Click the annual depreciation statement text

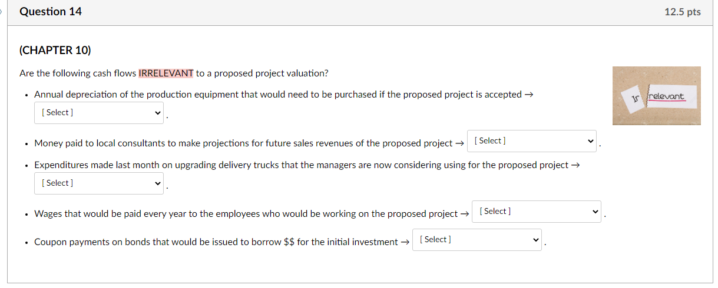[x=278, y=95]
